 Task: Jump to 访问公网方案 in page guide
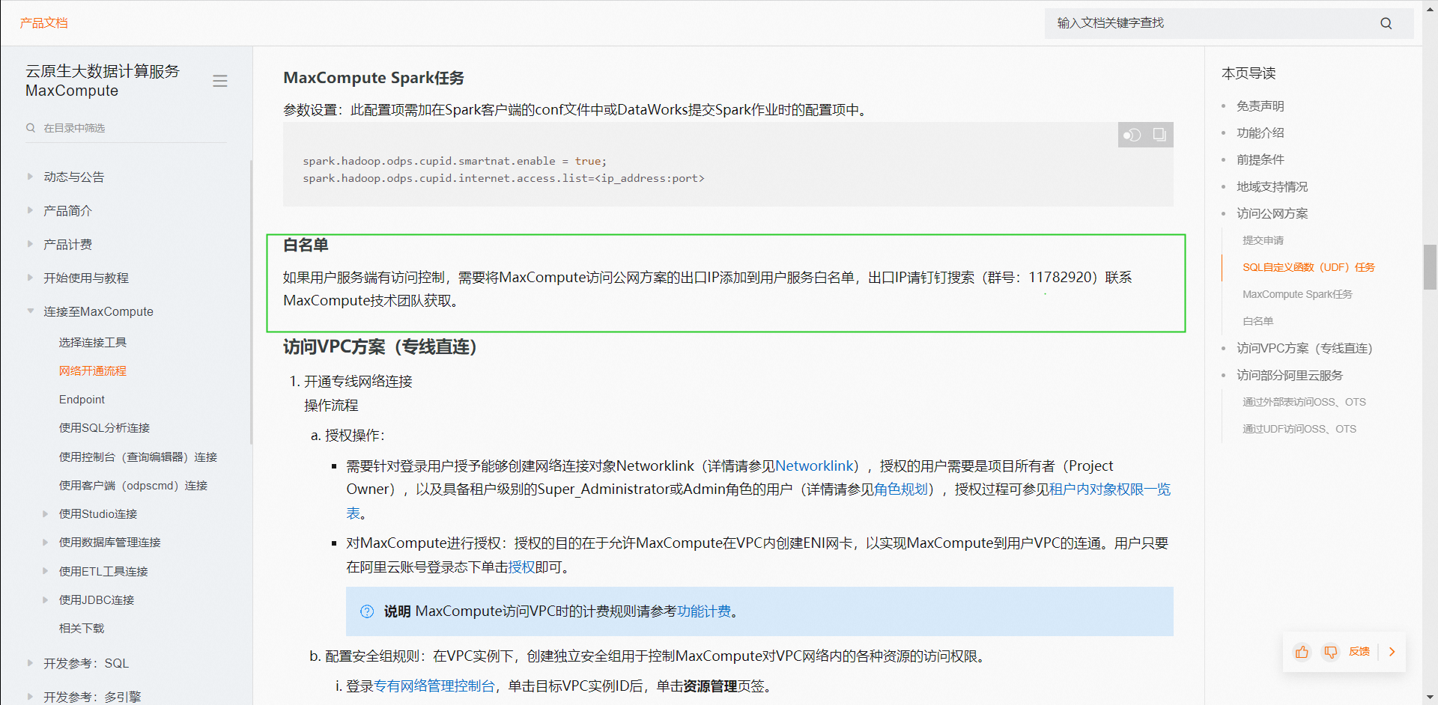[x=1272, y=214]
